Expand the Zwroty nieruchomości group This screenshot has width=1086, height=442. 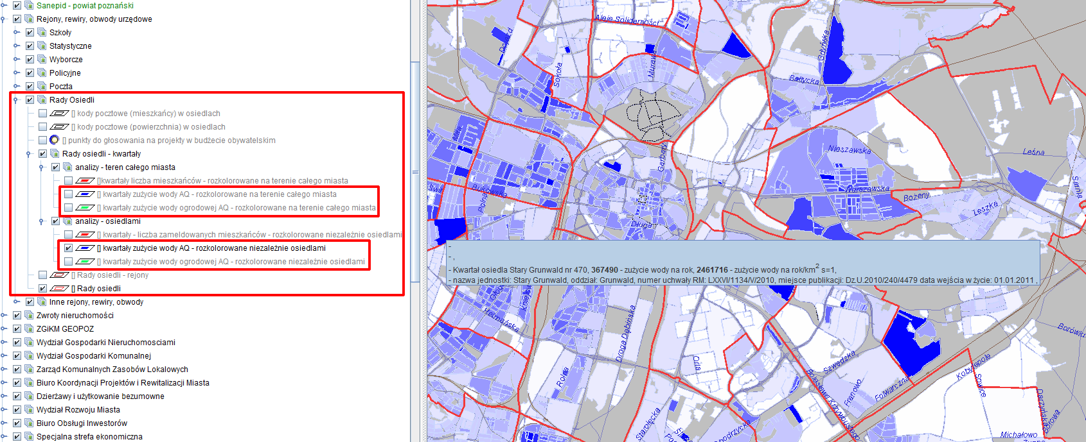(4, 316)
